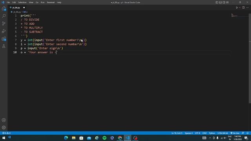Open Microsoft Store from taskbar
Screen dimensions: 251x141
click(81, 138)
